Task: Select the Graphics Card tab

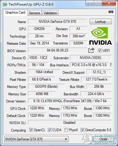Action: point(15,12)
